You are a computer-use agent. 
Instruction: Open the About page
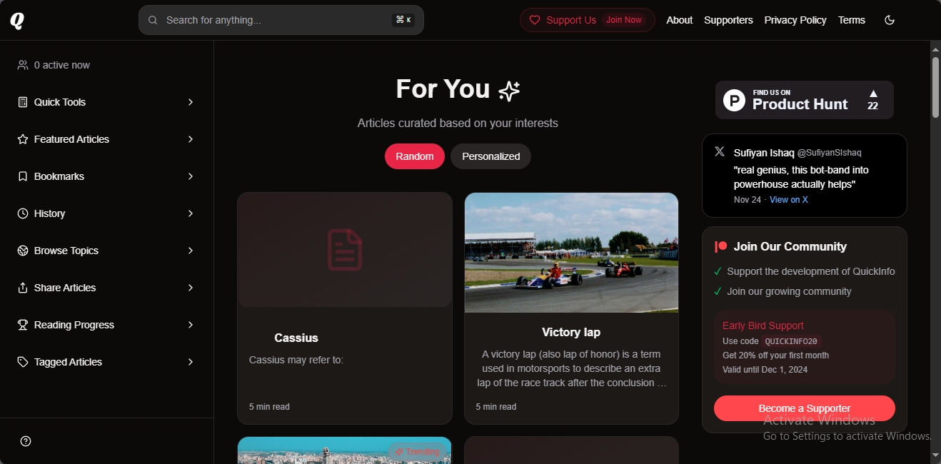pos(680,20)
